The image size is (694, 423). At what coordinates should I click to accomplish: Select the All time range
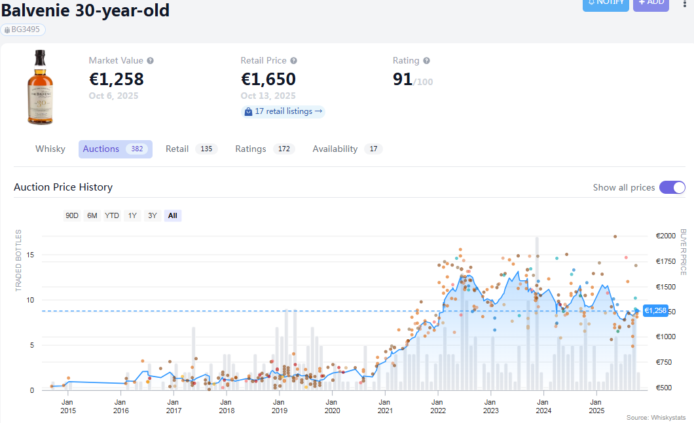(172, 215)
